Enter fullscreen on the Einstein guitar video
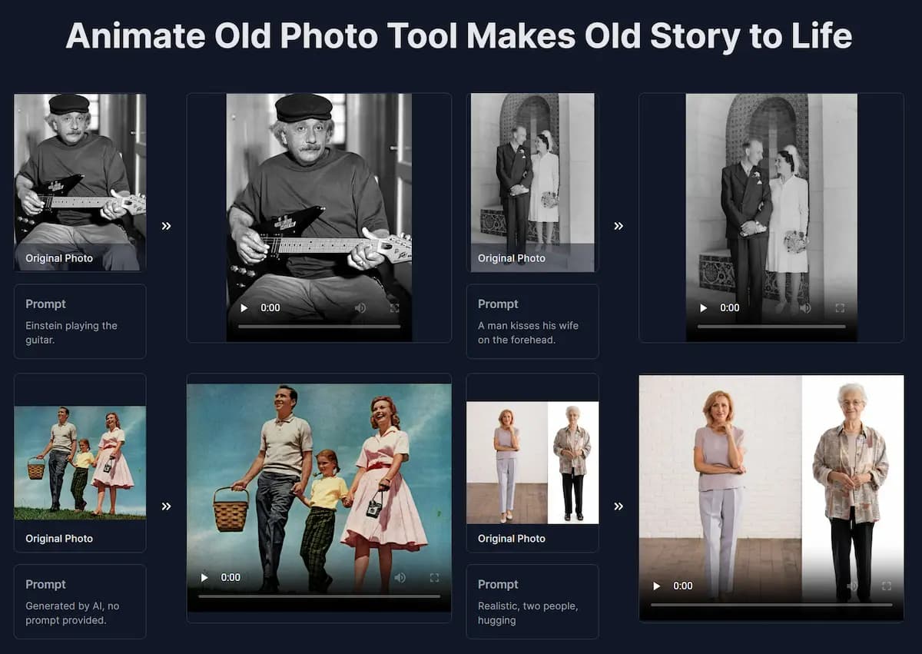 click(x=395, y=307)
